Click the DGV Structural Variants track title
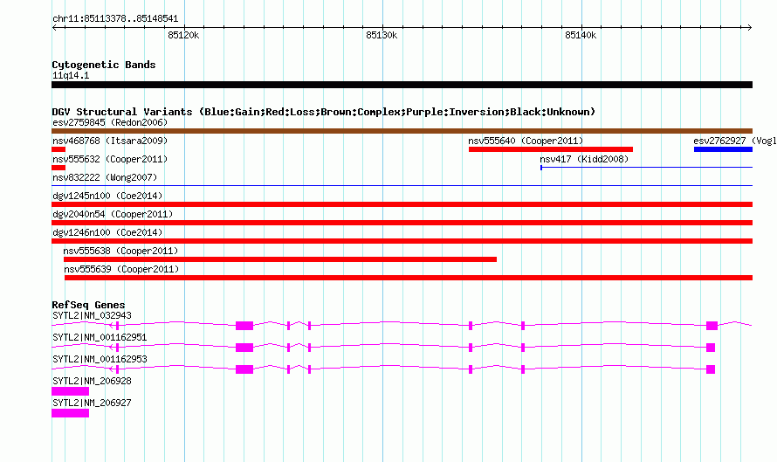The image size is (777, 462). pos(324,112)
